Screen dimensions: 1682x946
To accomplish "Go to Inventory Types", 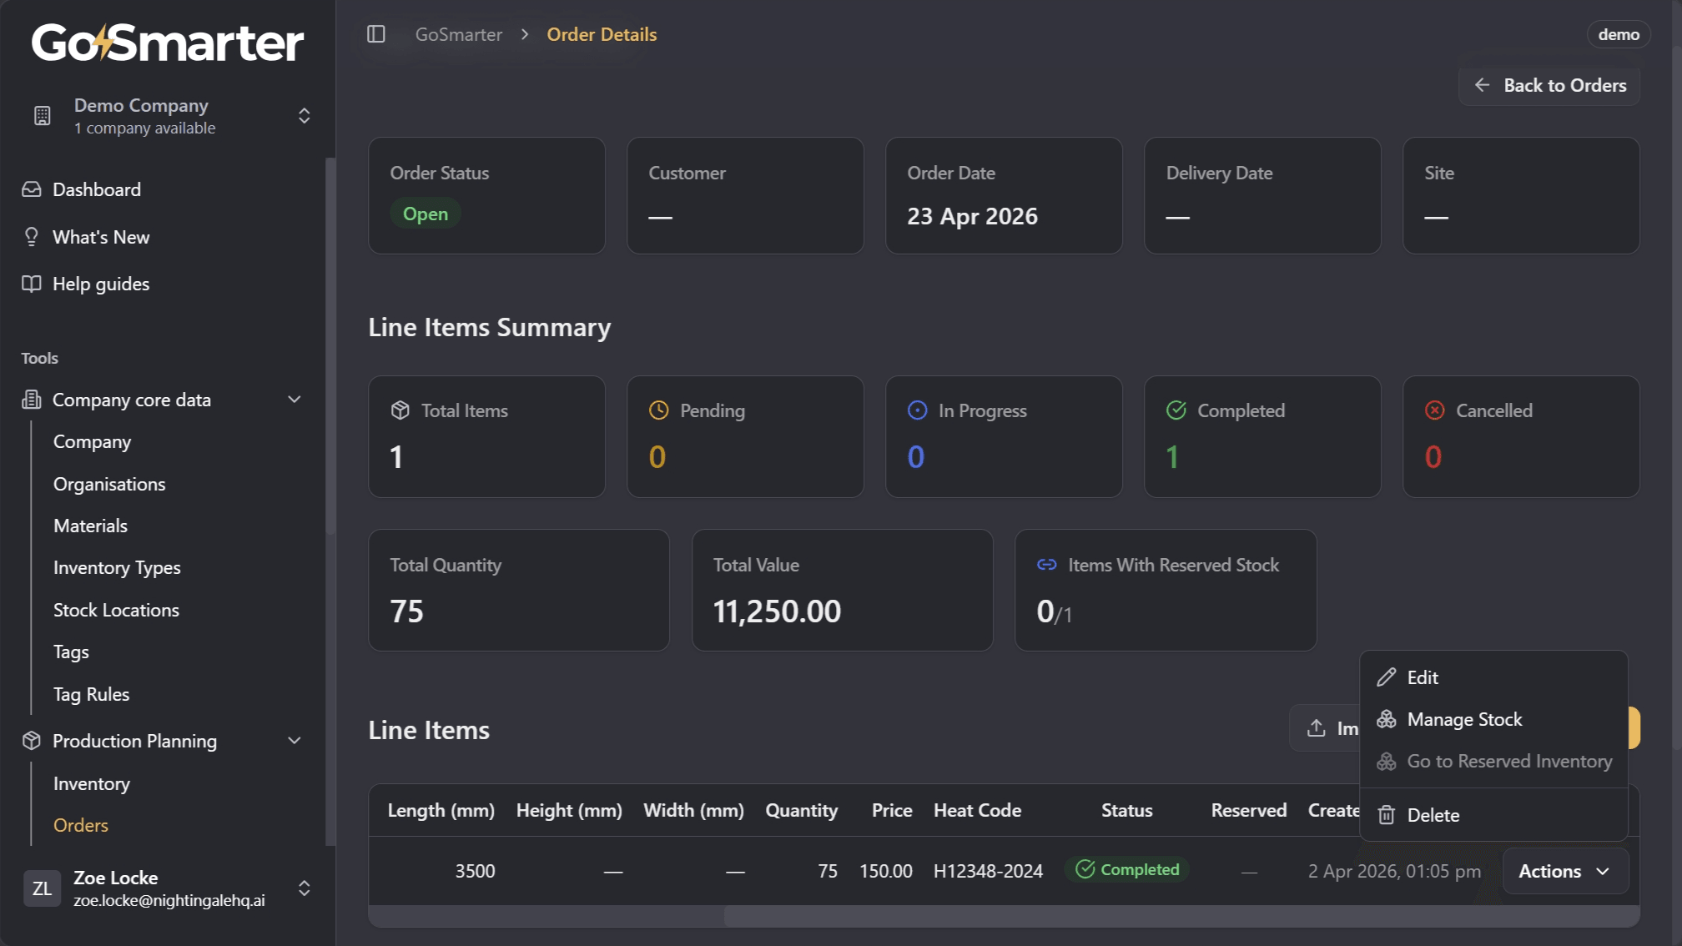I will point(117,567).
